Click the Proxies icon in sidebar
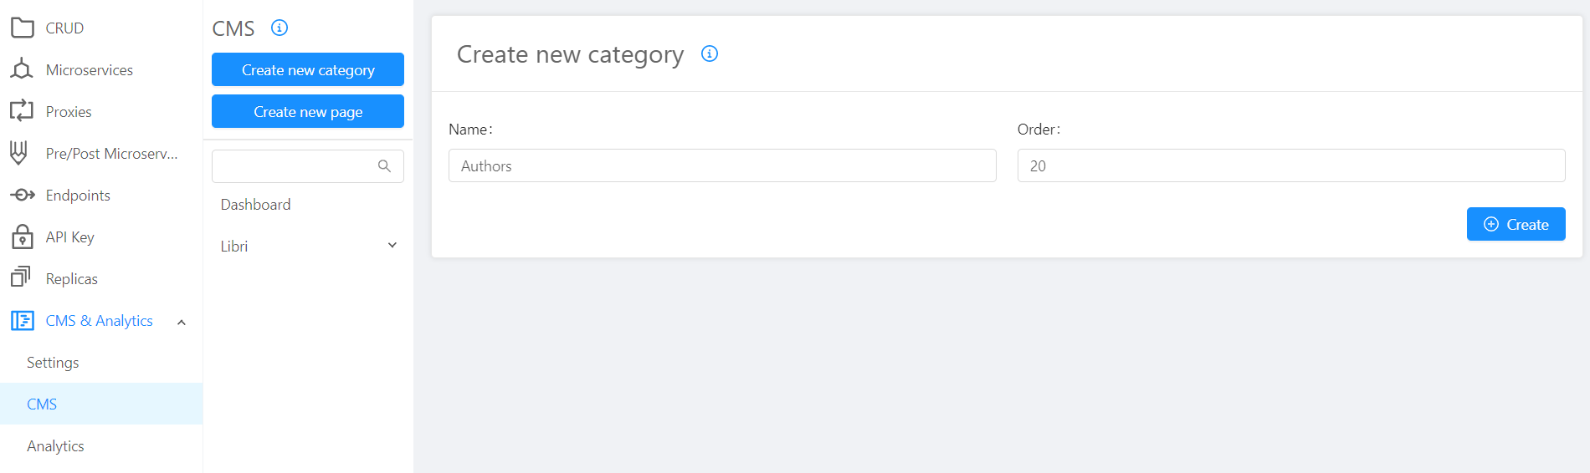Viewport: 1590px width, 473px height. pos(23,111)
